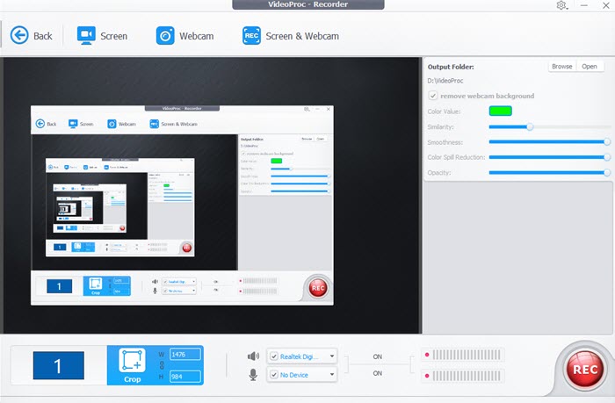Select monitor 1 thumbnail
The image size is (615, 403).
[x=59, y=365]
